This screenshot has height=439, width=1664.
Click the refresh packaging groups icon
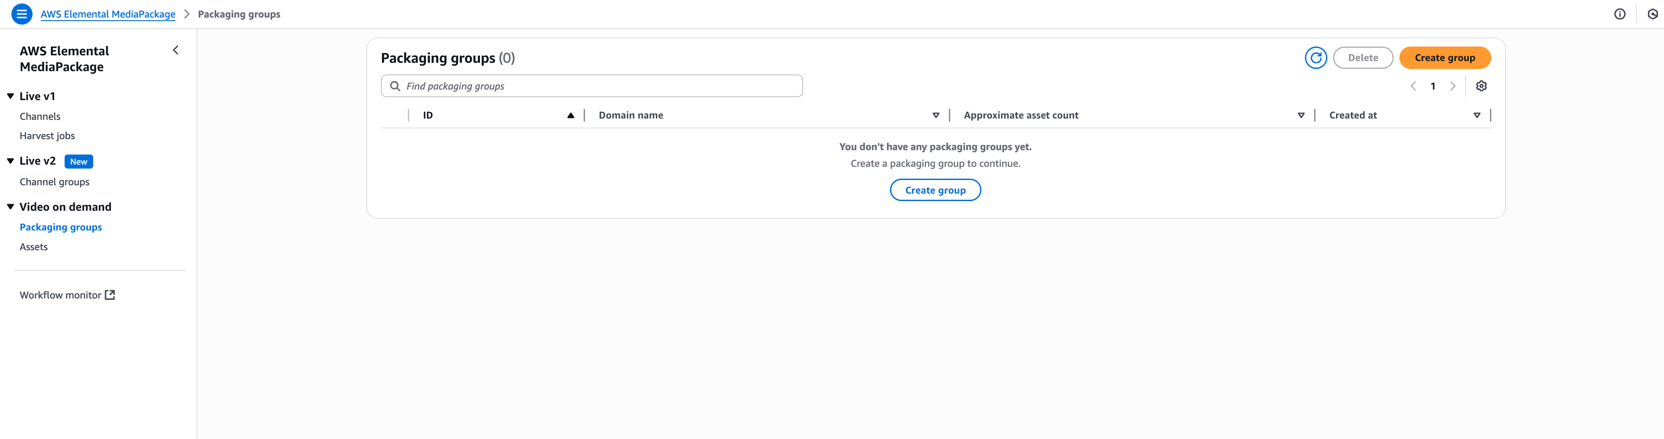click(x=1315, y=58)
